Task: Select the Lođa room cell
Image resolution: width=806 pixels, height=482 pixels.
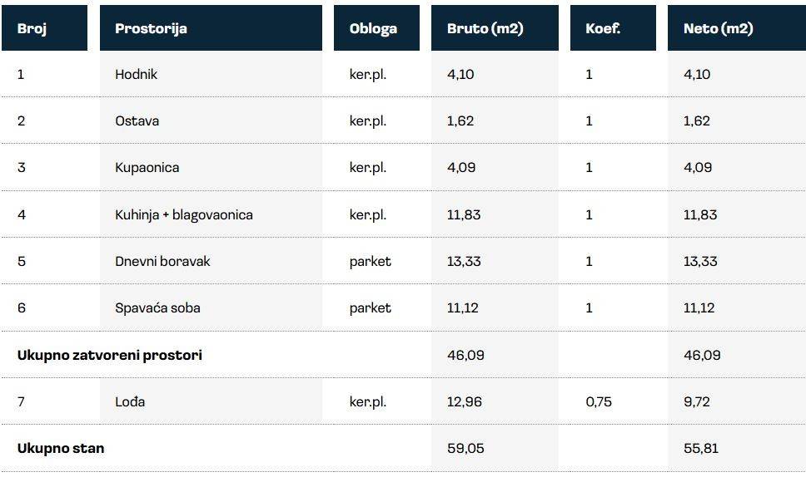Action: coord(130,401)
